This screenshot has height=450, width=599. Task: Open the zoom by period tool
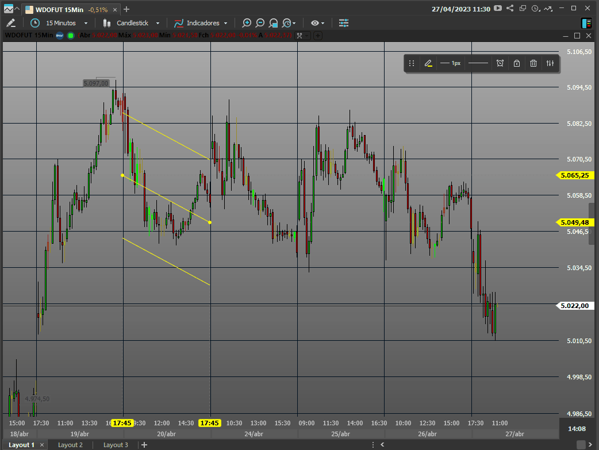click(x=286, y=23)
